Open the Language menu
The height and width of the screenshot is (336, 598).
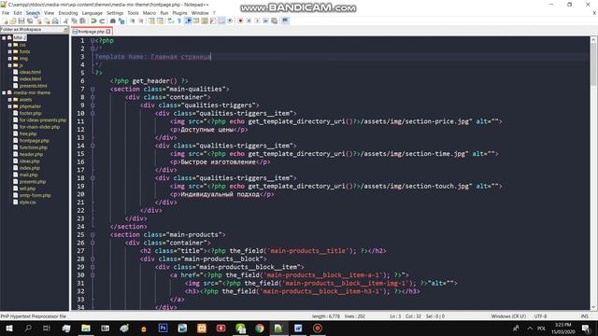pos(92,13)
